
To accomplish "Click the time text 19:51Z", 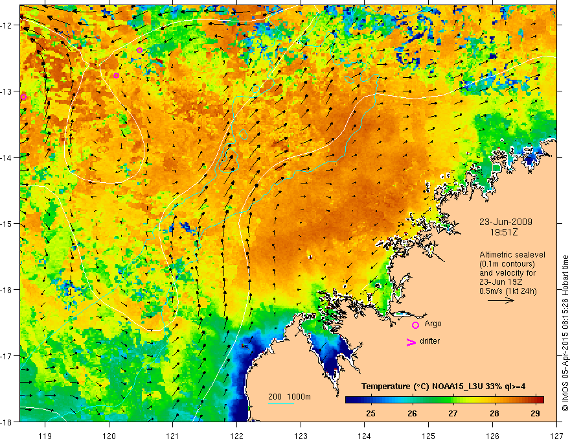I will point(503,232).
